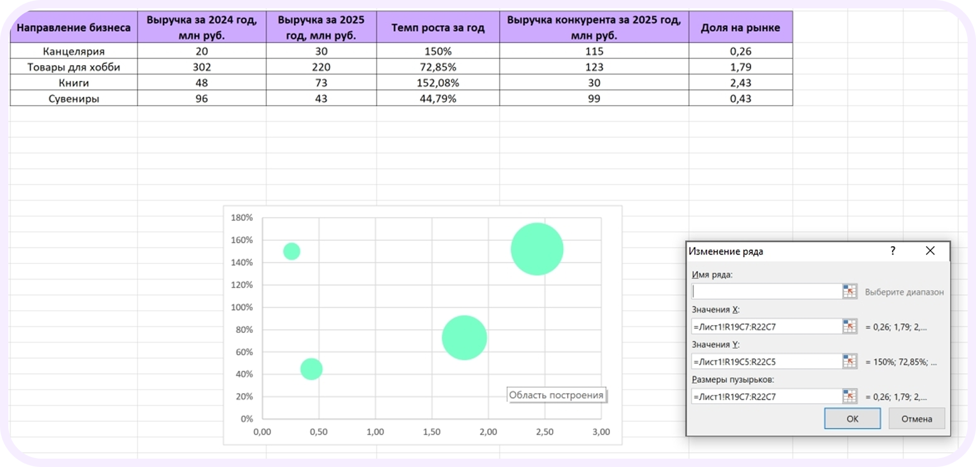
Task: Select the bubble near 45% growth
Action: [x=311, y=369]
